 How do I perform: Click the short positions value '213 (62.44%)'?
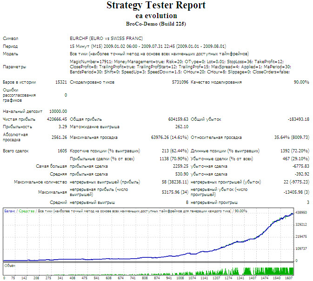coord(175,151)
